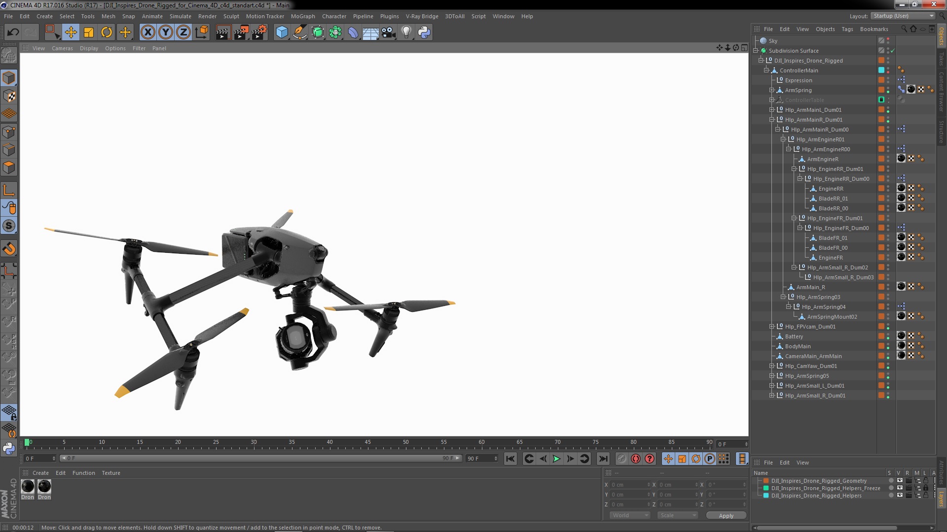This screenshot has height=532, width=947.
Task: Click the Array modeling object icon
Action: 335,33
